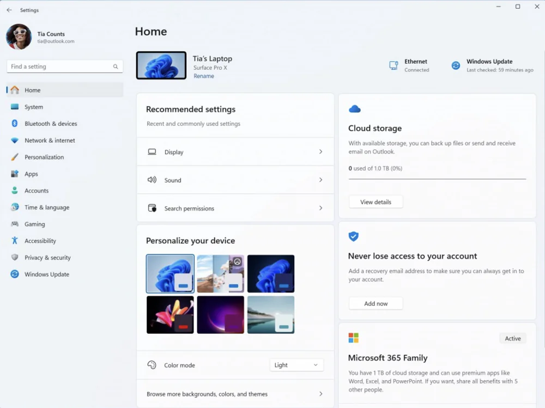Select the calm lake theme
Image resolution: width=545 pixels, height=408 pixels.
pyautogui.click(x=271, y=315)
